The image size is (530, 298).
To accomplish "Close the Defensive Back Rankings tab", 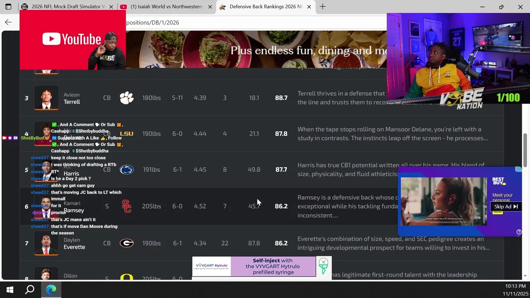I will pos(309,7).
